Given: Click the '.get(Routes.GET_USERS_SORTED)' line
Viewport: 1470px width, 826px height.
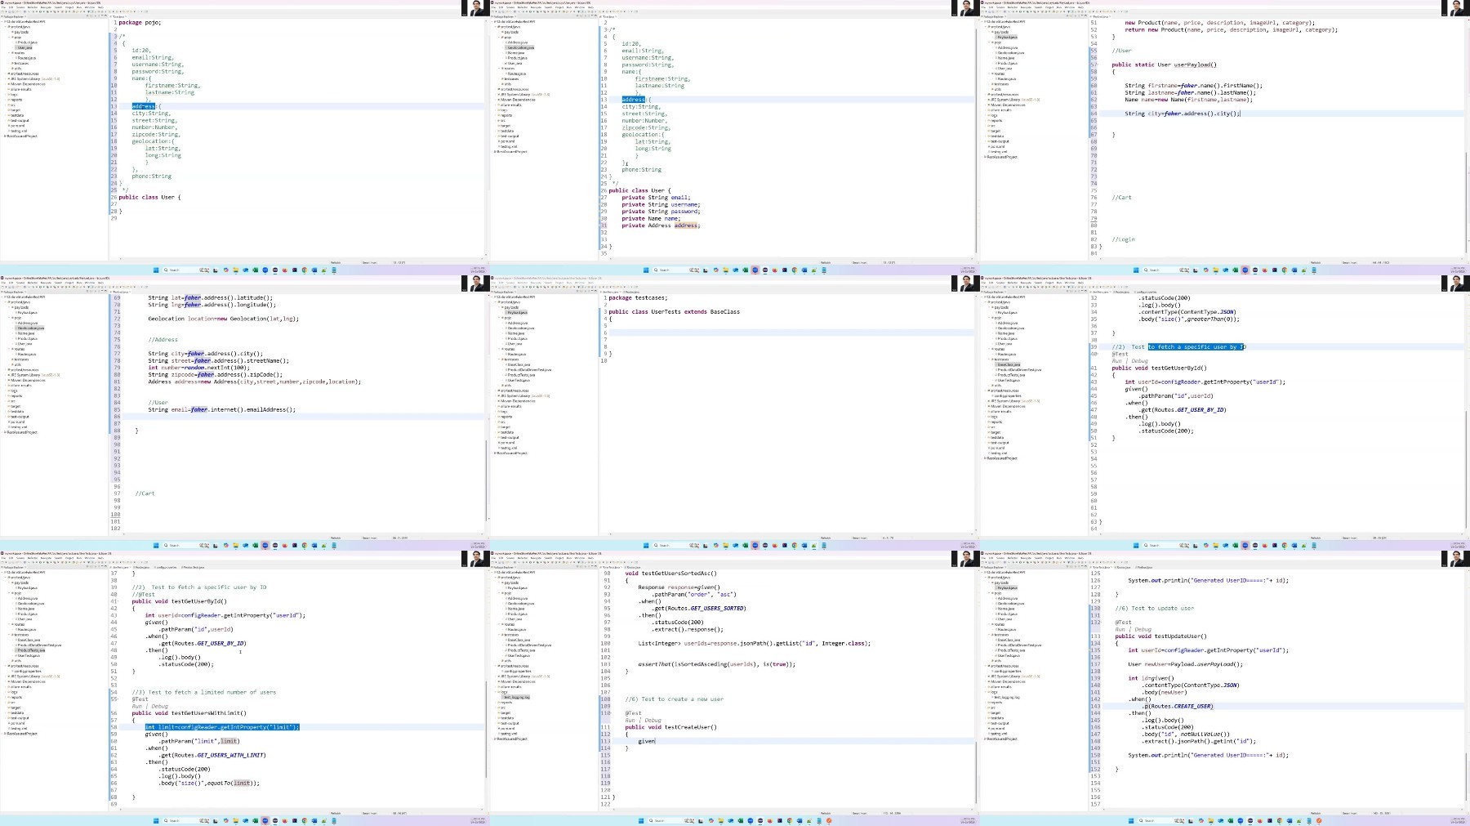Looking at the screenshot, I should point(698,608).
